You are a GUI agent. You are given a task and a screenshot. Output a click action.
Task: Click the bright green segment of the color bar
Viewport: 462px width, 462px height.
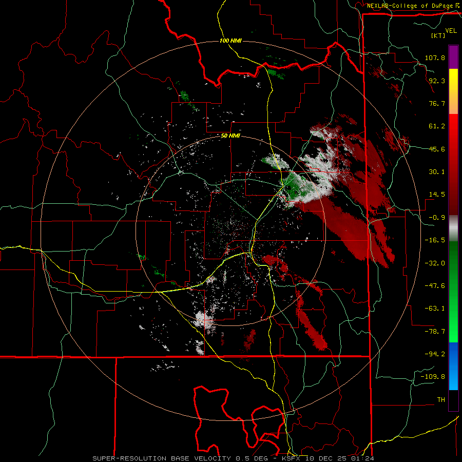pos(453,292)
